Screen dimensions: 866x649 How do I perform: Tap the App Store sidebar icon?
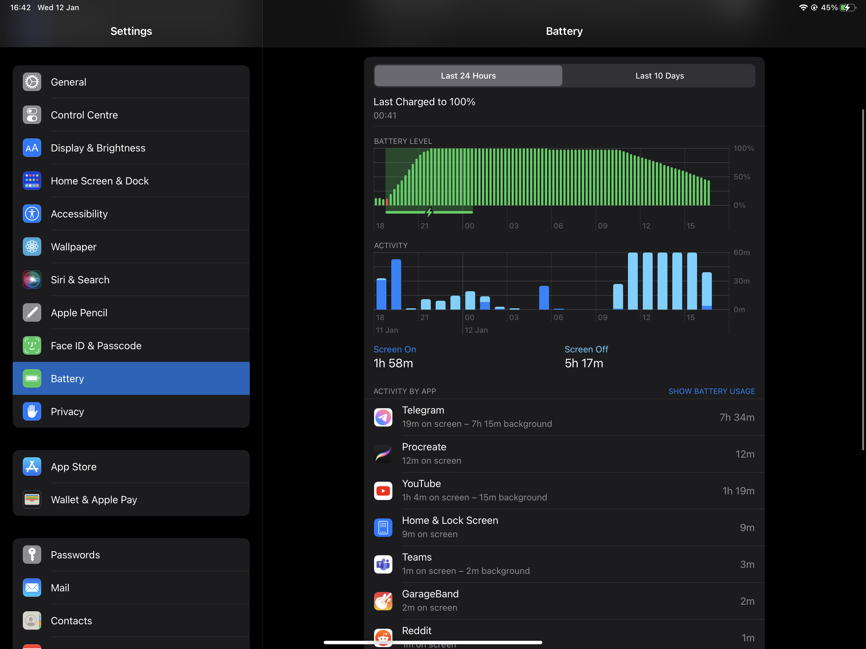32,466
